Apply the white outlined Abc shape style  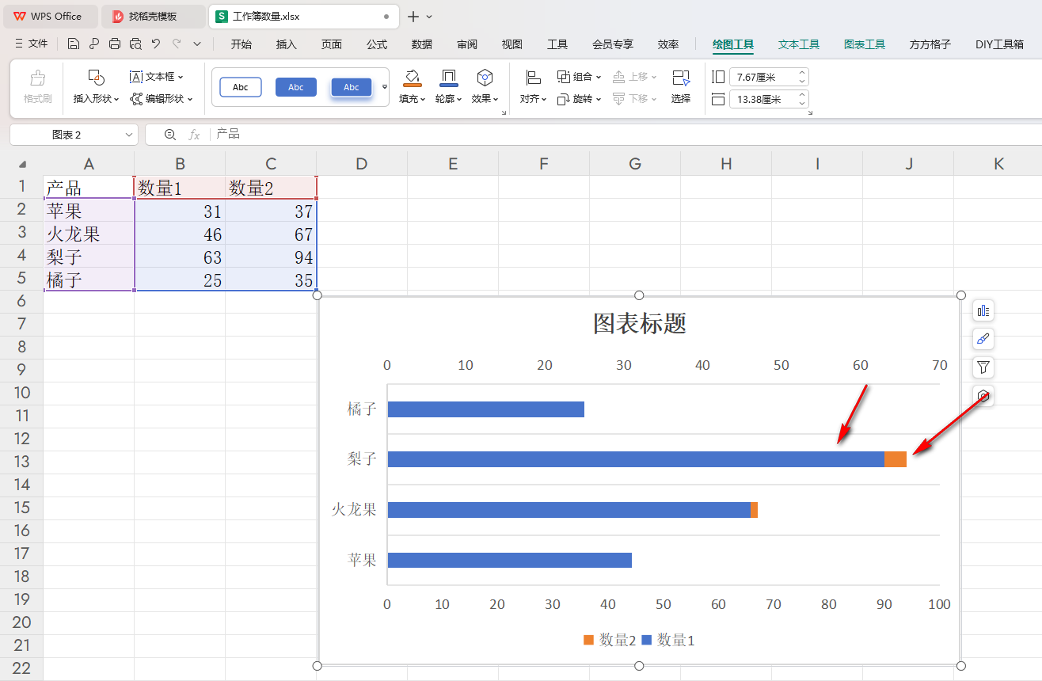click(241, 87)
